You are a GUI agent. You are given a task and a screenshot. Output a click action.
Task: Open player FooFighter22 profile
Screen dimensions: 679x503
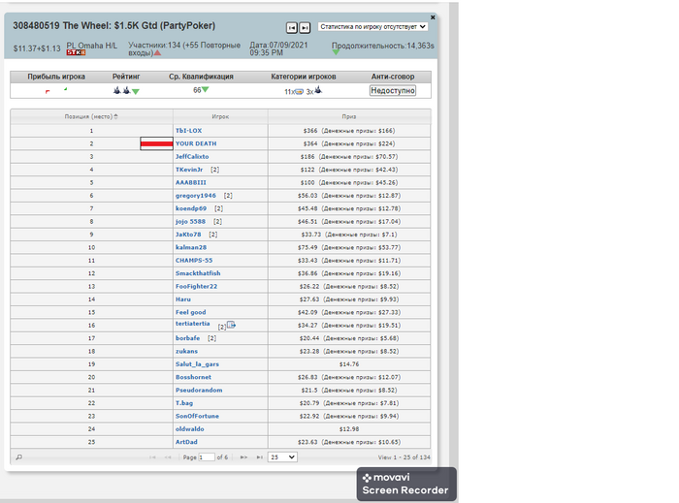click(x=196, y=286)
